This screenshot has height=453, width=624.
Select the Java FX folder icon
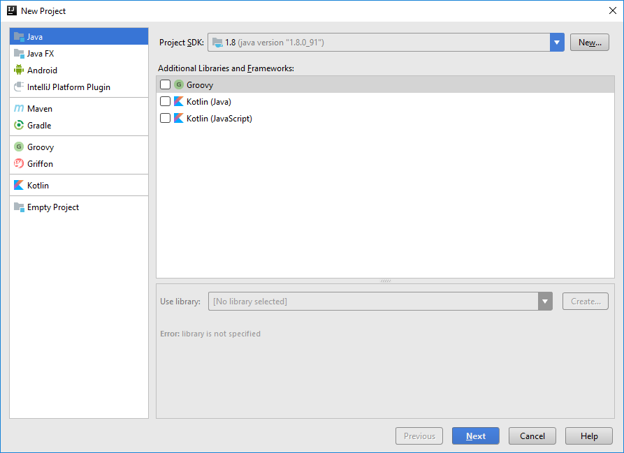19,54
